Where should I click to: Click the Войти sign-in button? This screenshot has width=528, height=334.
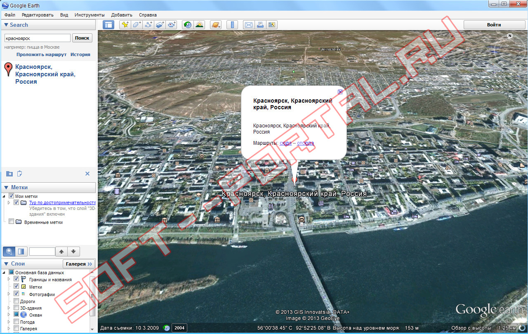click(x=494, y=25)
